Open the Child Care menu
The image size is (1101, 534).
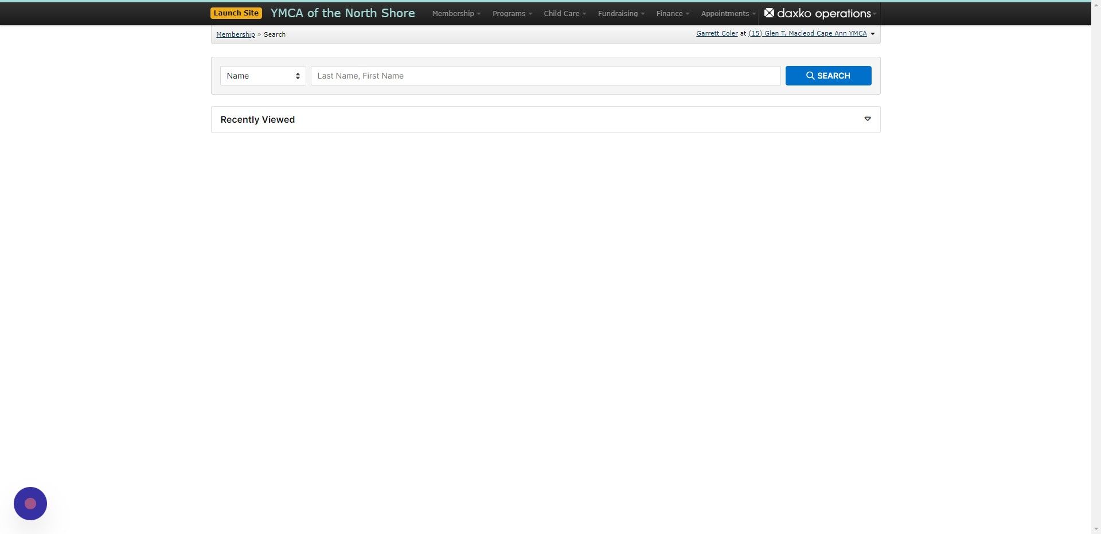(564, 14)
